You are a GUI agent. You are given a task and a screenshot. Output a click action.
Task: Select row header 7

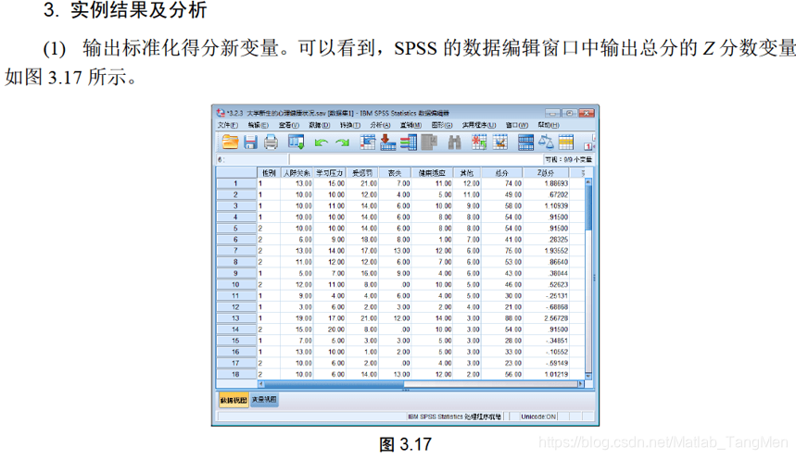[x=235, y=251]
